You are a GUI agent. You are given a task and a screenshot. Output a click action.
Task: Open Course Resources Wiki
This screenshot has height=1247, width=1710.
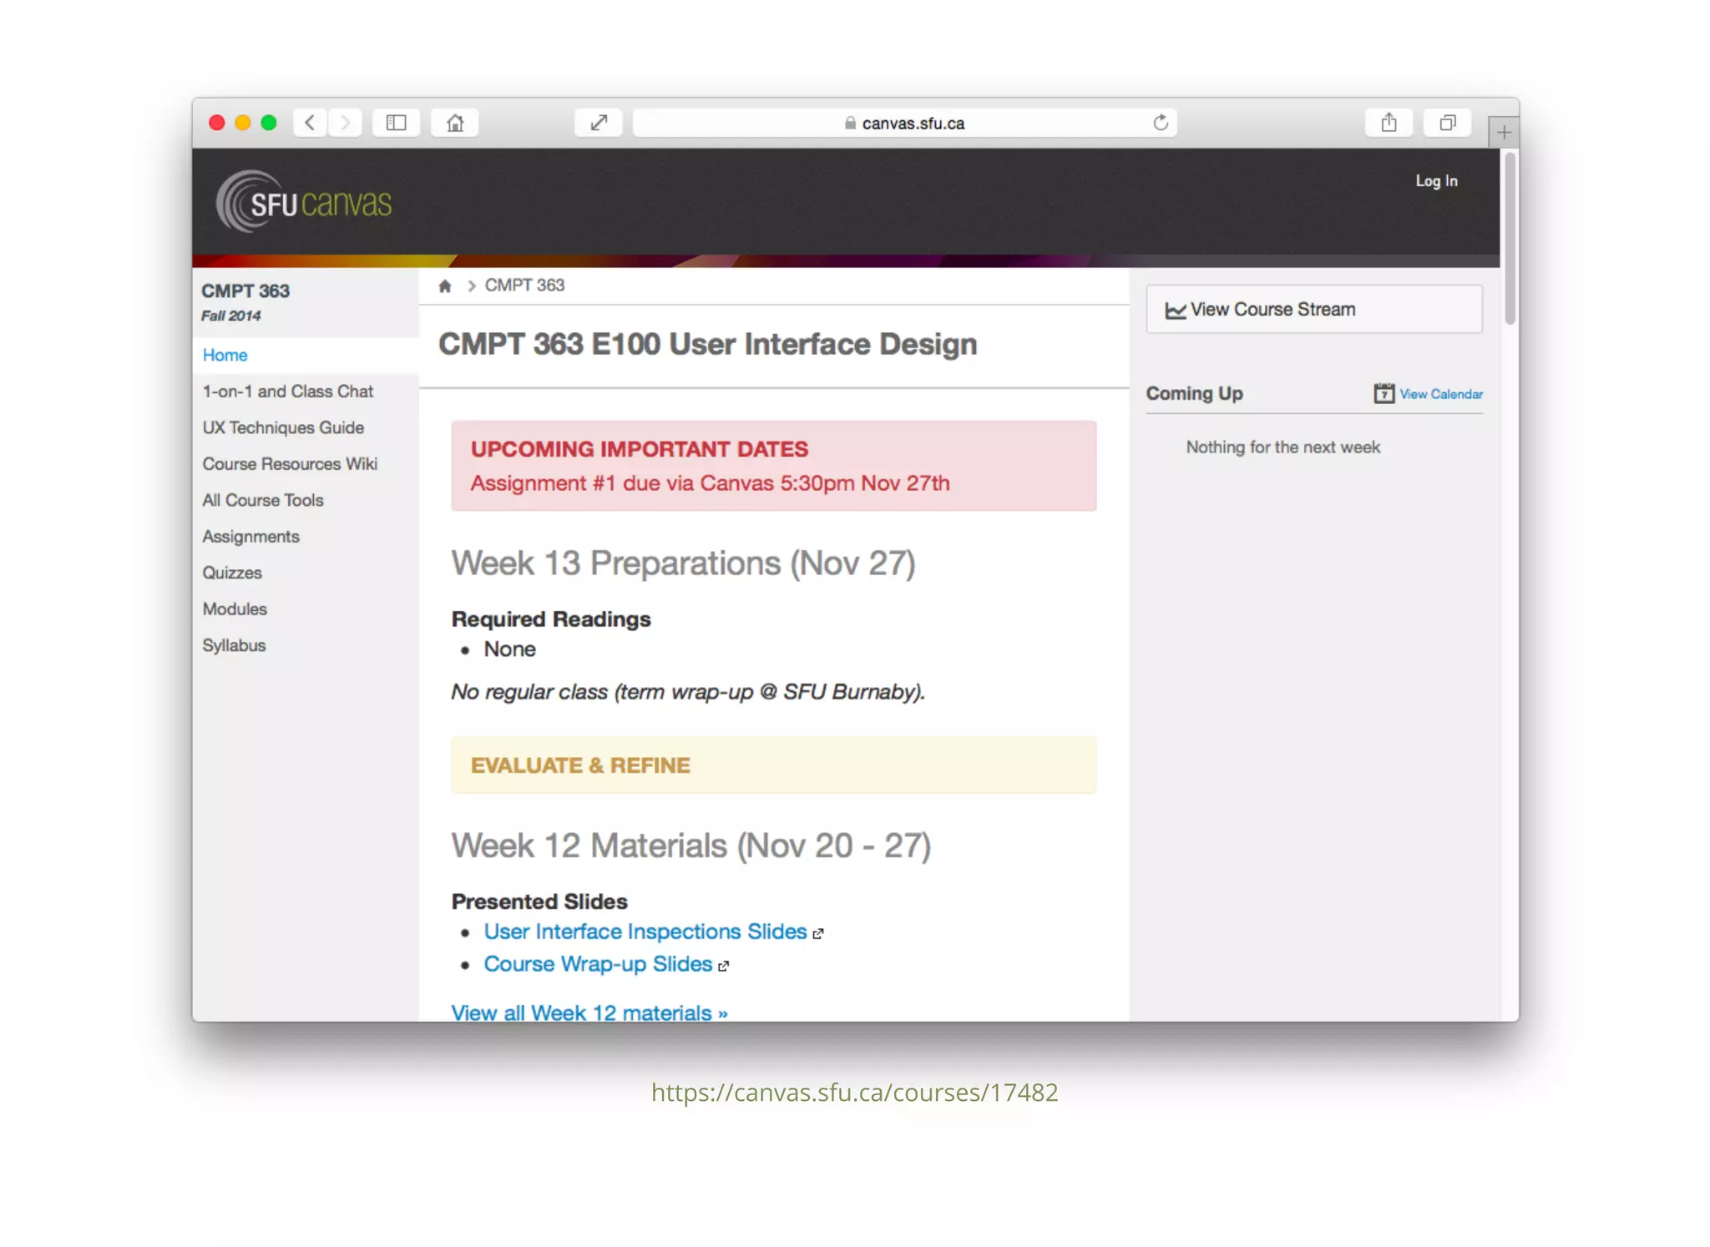tap(290, 464)
